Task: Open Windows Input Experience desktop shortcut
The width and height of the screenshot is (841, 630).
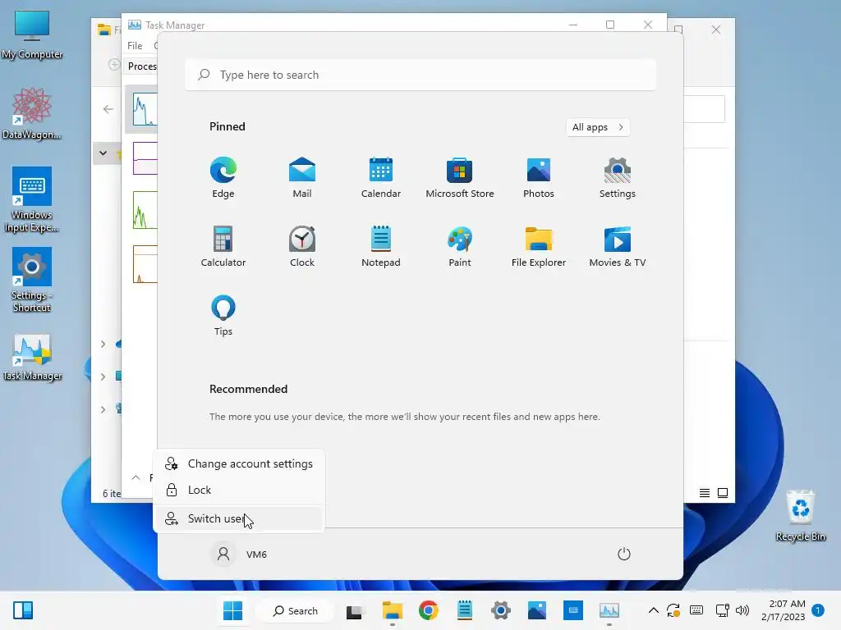Action: (32, 200)
